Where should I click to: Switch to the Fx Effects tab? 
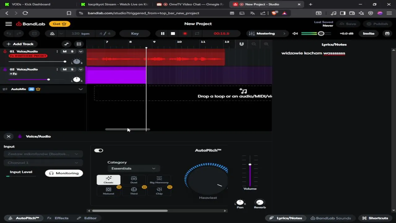click(58, 218)
